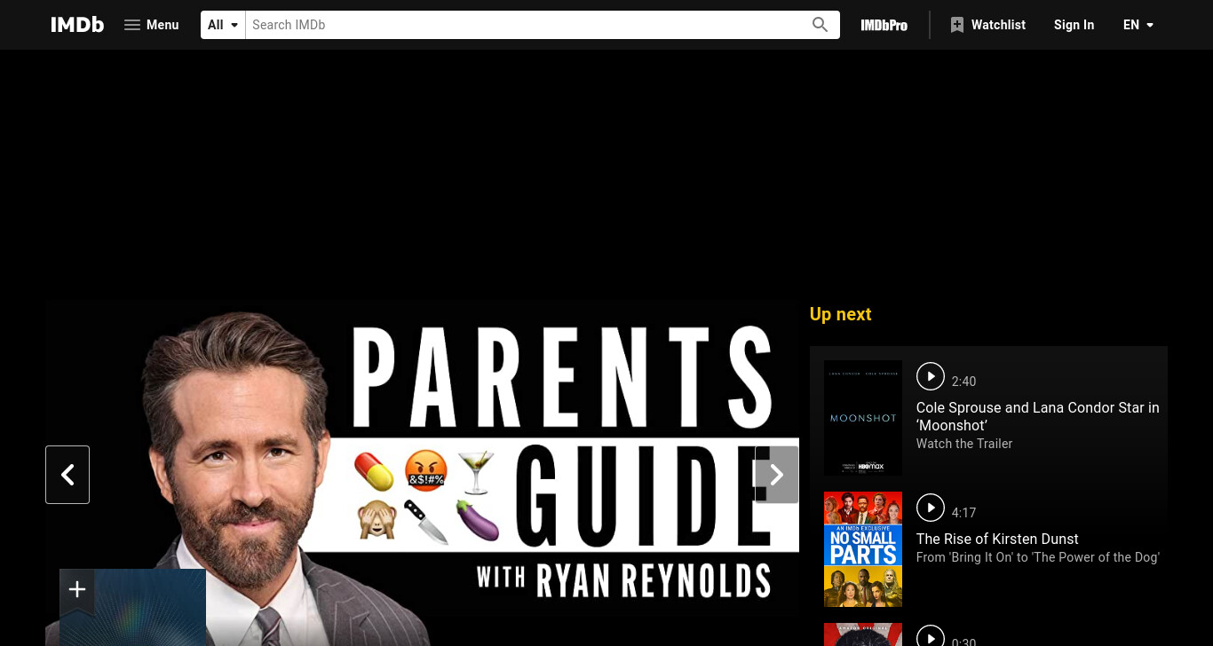Open the Watchlist
This screenshot has height=646, width=1213.
[987, 25]
